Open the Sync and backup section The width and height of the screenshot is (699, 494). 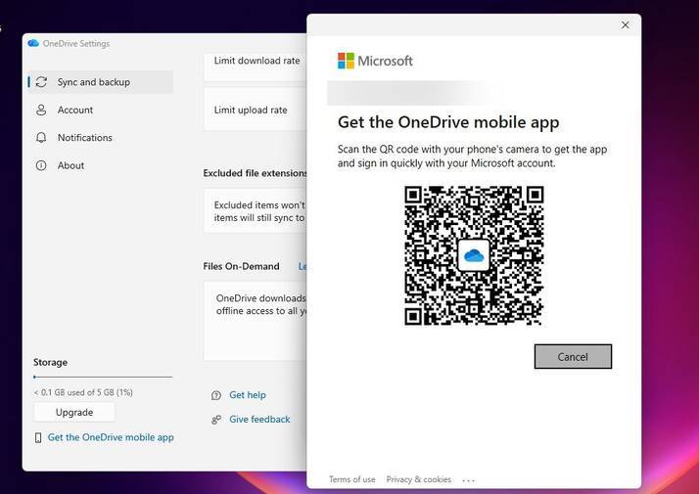[101, 82]
